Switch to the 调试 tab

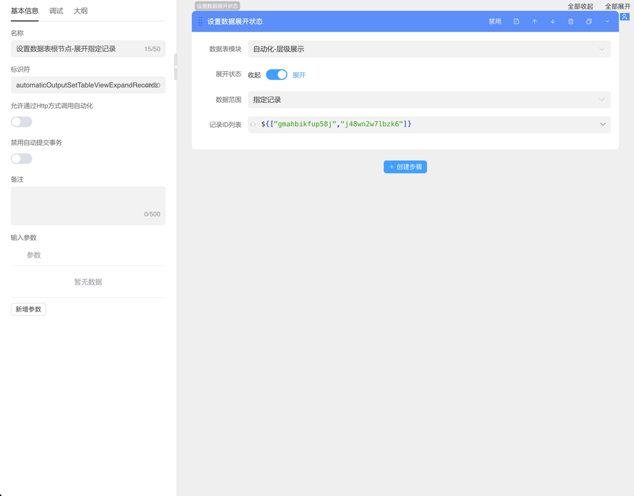tap(56, 11)
